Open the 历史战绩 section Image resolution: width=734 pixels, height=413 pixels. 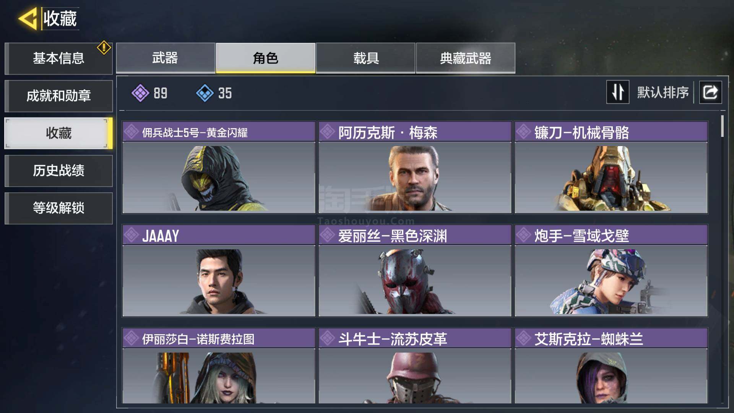tap(58, 171)
